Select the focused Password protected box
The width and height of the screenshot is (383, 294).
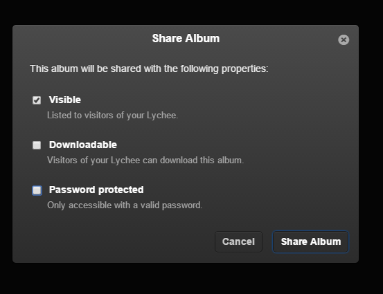pos(37,190)
